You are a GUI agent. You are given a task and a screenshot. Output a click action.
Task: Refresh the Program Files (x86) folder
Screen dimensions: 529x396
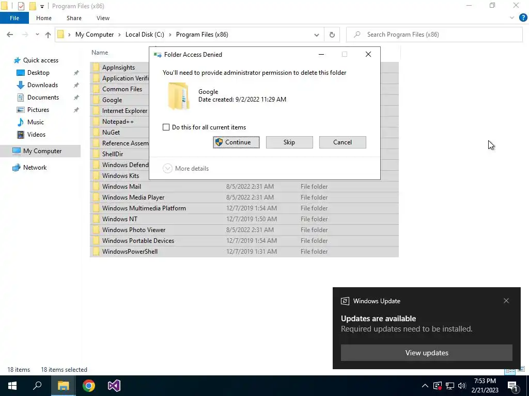pyautogui.click(x=332, y=35)
